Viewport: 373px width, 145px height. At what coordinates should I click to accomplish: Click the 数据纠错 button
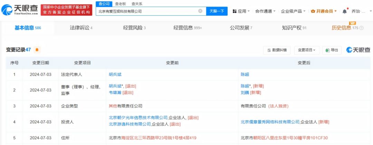point(277,50)
